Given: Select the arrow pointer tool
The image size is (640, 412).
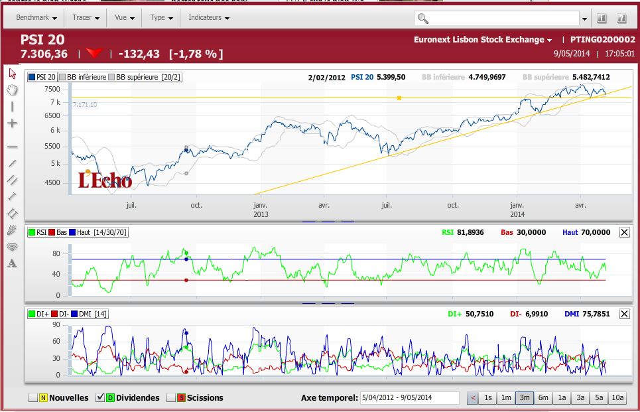Looking at the screenshot, I should point(13,74).
